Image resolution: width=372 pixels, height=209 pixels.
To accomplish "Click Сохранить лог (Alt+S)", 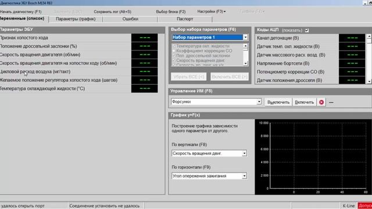I will pos(112,12).
